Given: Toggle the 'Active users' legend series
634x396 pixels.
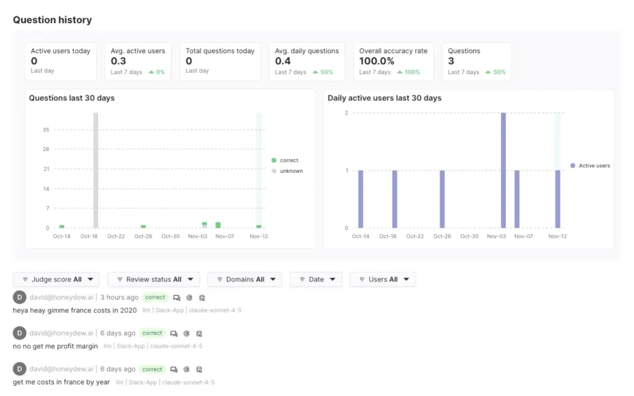Looking at the screenshot, I should (590, 165).
